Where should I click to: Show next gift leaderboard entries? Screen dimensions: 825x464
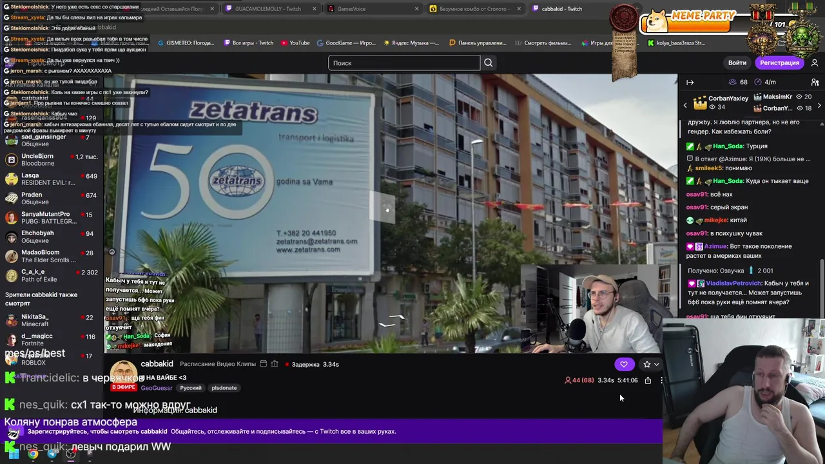(x=819, y=105)
